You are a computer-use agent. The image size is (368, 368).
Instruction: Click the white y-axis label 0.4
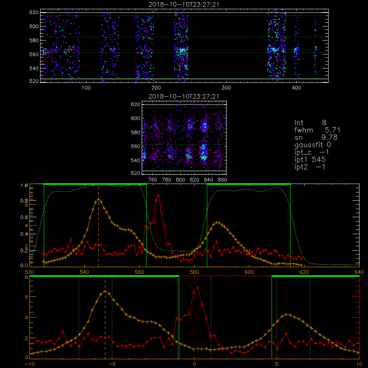click(24, 234)
